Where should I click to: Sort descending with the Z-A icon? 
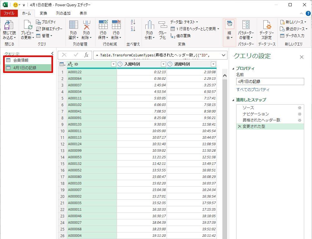click(133, 29)
